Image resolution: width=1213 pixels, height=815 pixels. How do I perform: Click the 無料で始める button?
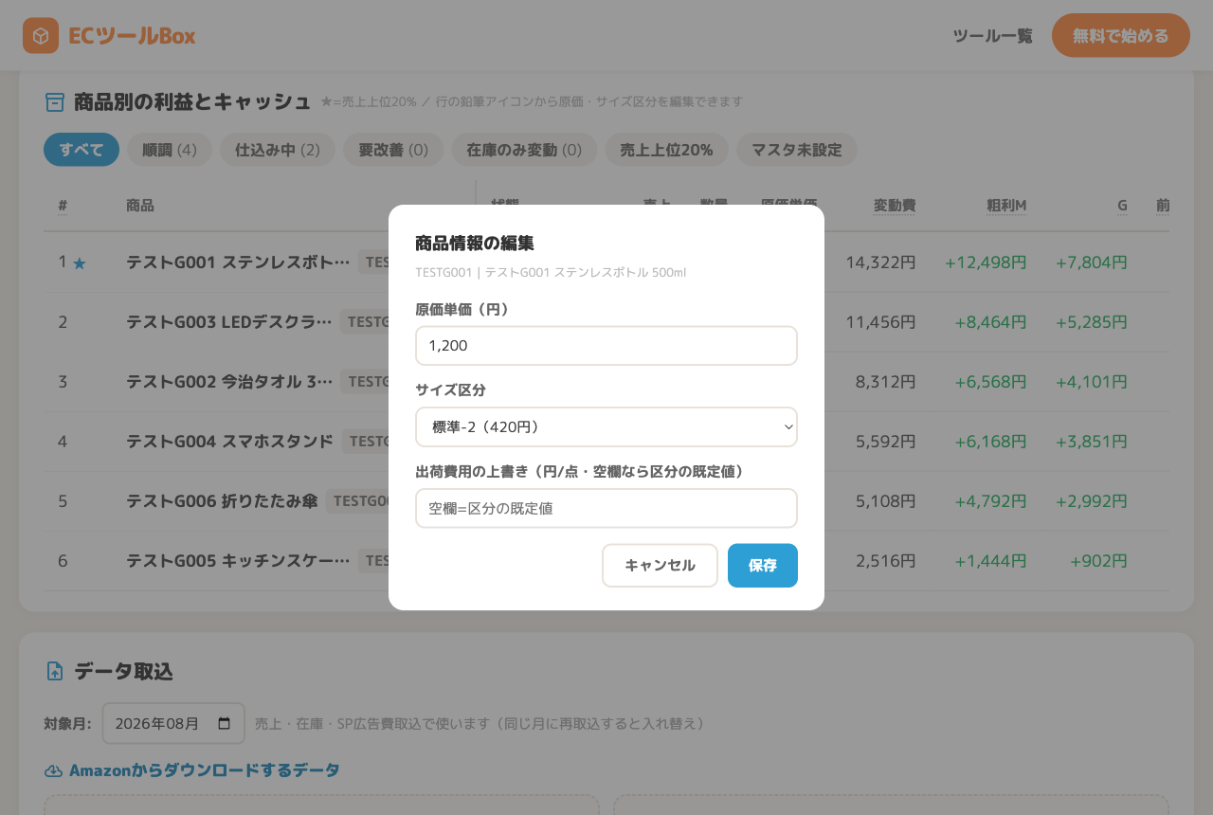(x=1121, y=36)
